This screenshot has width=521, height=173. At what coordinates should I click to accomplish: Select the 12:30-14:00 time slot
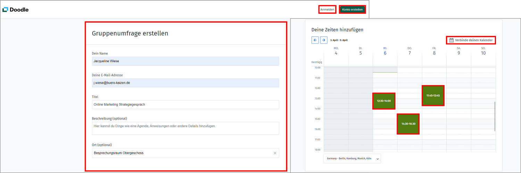384,101
